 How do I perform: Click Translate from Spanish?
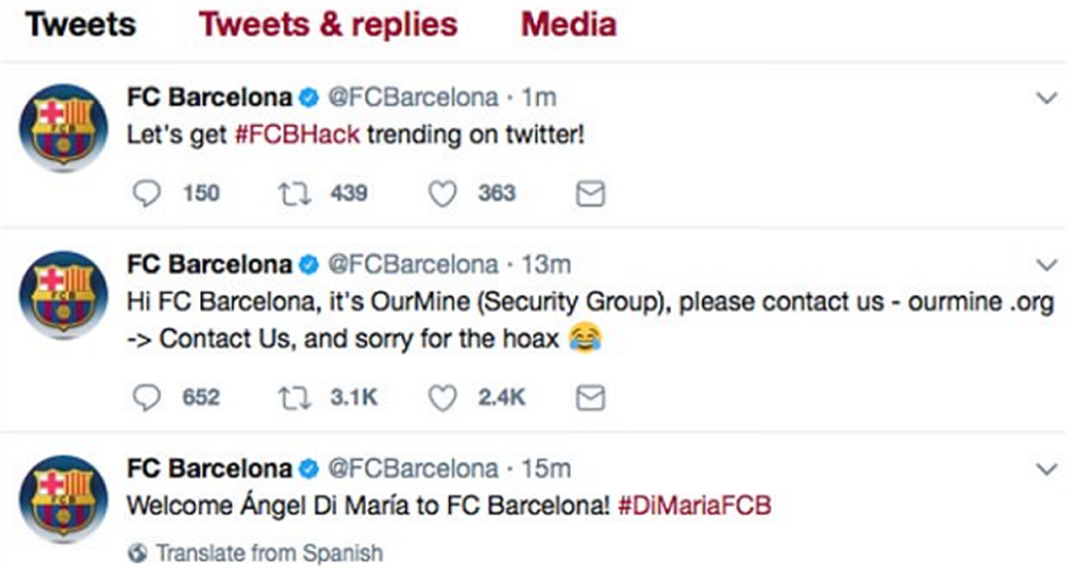click(268, 552)
